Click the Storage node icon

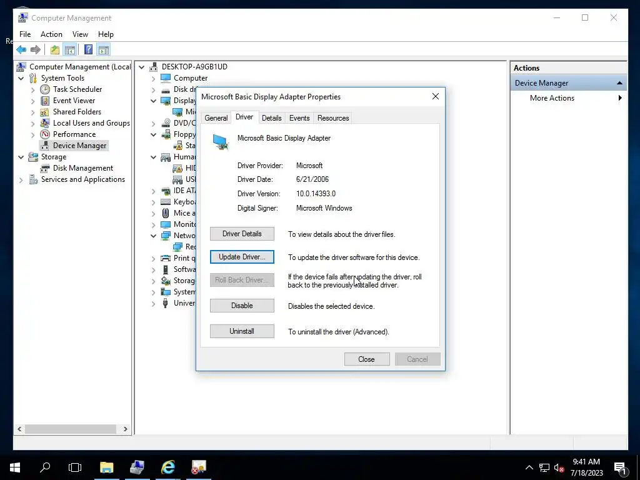pos(33,157)
